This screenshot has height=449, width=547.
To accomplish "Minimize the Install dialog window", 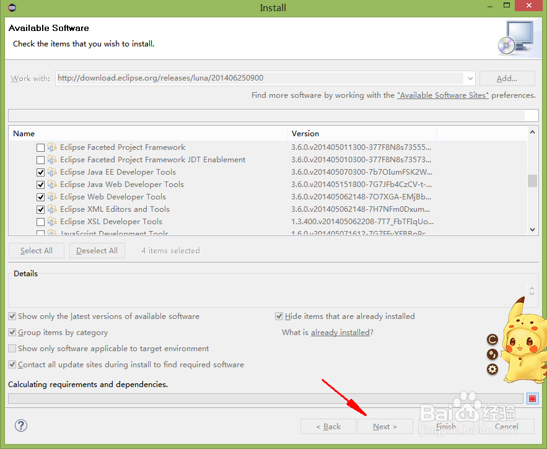I will 490,7.
